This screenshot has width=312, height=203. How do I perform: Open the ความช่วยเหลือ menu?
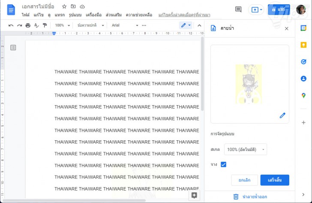(139, 15)
